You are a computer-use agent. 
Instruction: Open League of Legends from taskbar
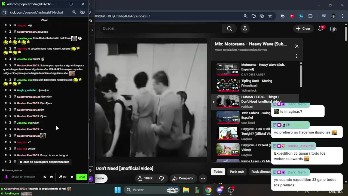click(197, 190)
